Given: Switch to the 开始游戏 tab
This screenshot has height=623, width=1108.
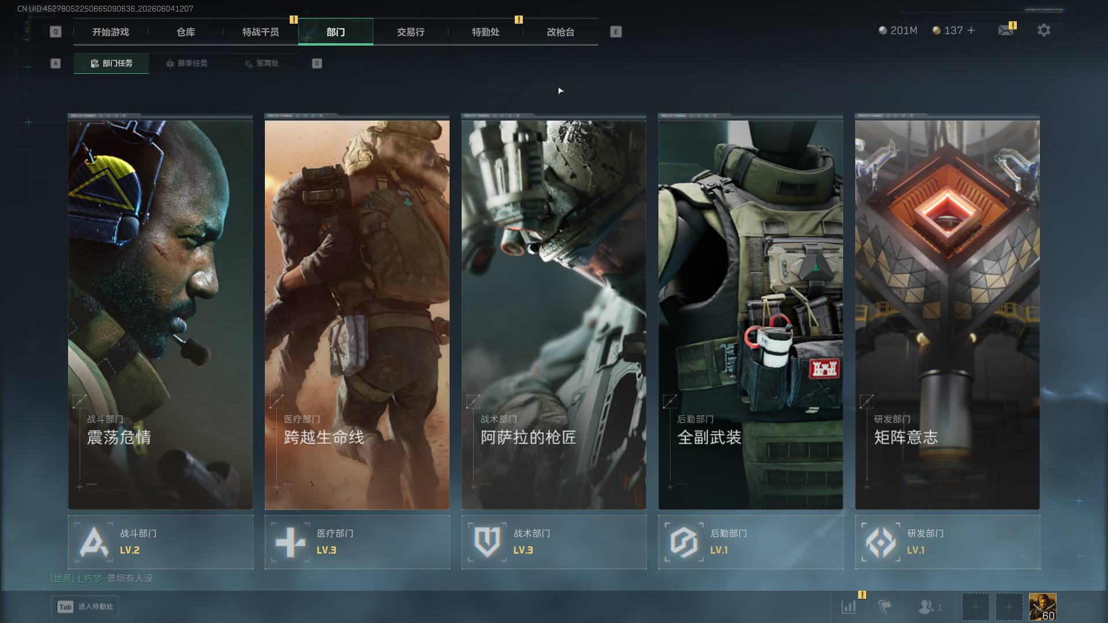Looking at the screenshot, I should pos(111,32).
